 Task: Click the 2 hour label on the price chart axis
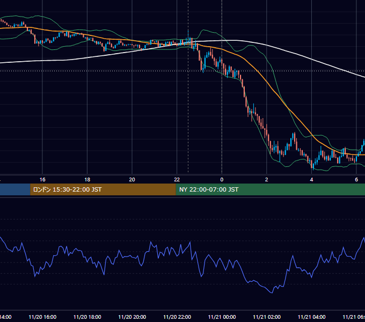[x=267, y=179]
